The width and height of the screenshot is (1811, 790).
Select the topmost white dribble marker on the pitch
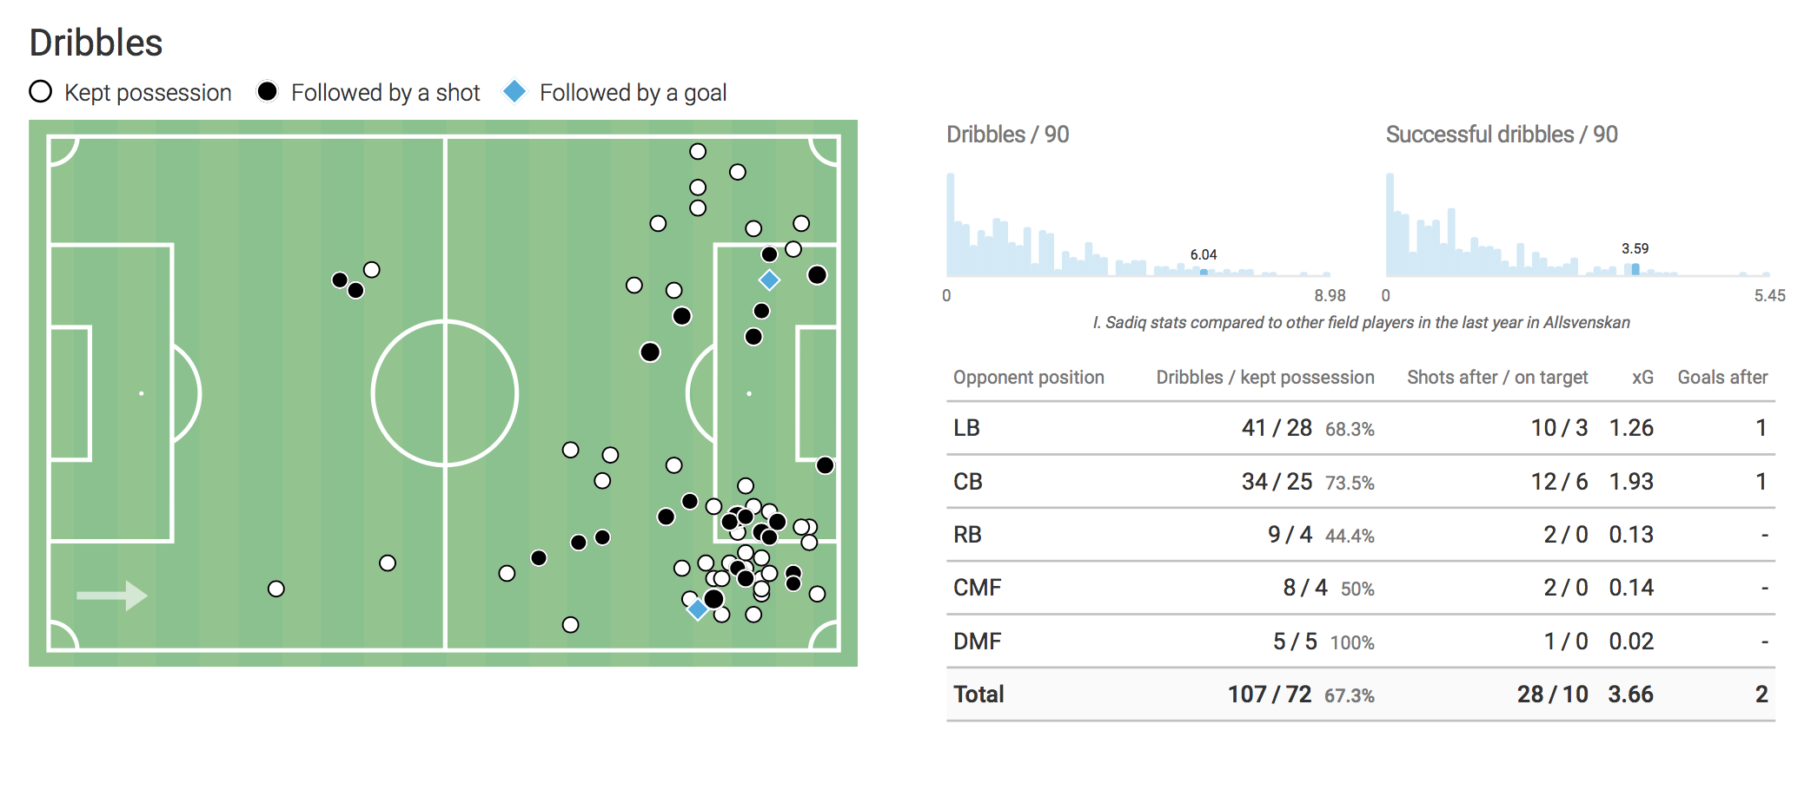[698, 152]
